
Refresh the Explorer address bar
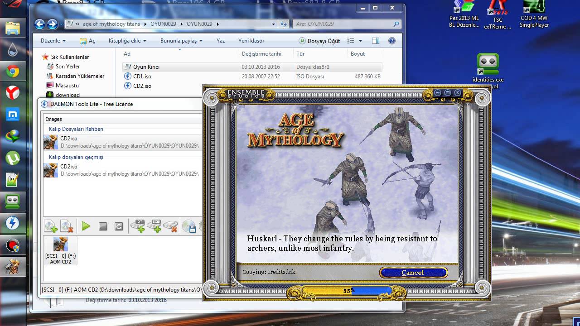pos(284,24)
